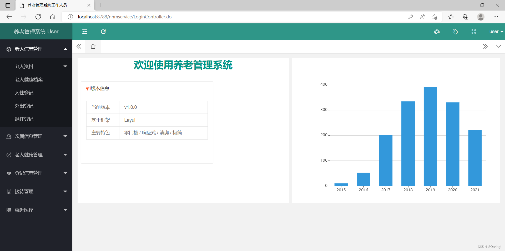Open browser settings and more menu
The width and height of the screenshot is (505, 251).
pyautogui.click(x=496, y=17)
